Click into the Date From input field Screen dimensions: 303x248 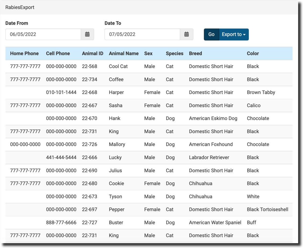[43, 34]
